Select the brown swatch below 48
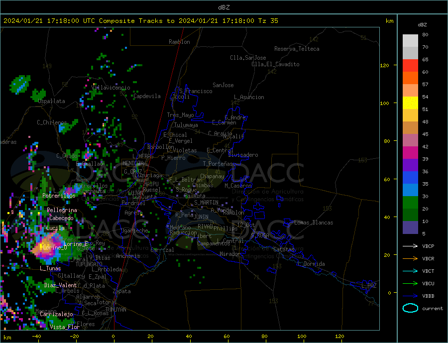The width and height of the screenshot is (448, 343). [x=410, y=128]
